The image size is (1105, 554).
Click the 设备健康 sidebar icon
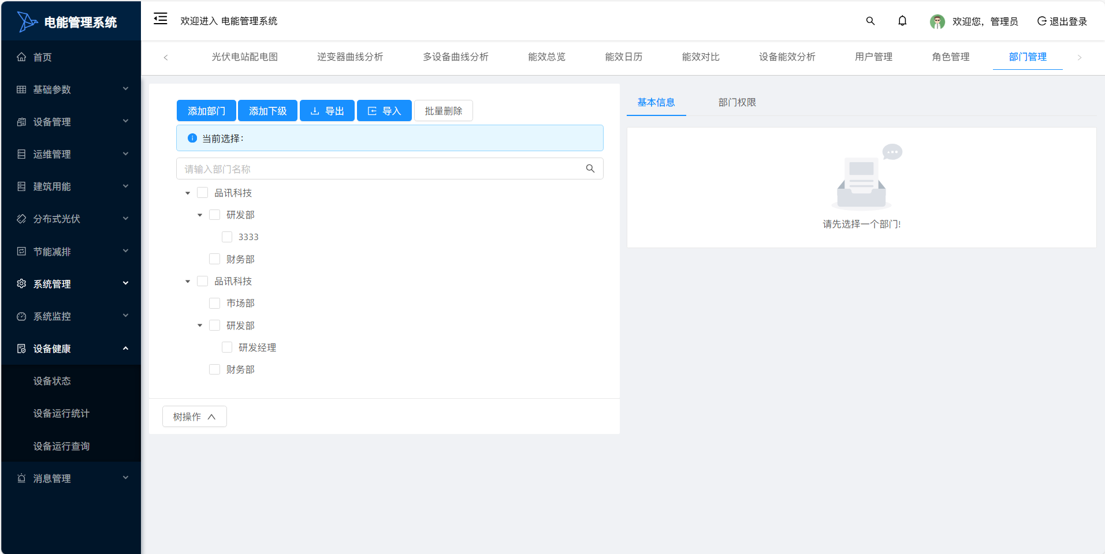click(x=21, y=349)
